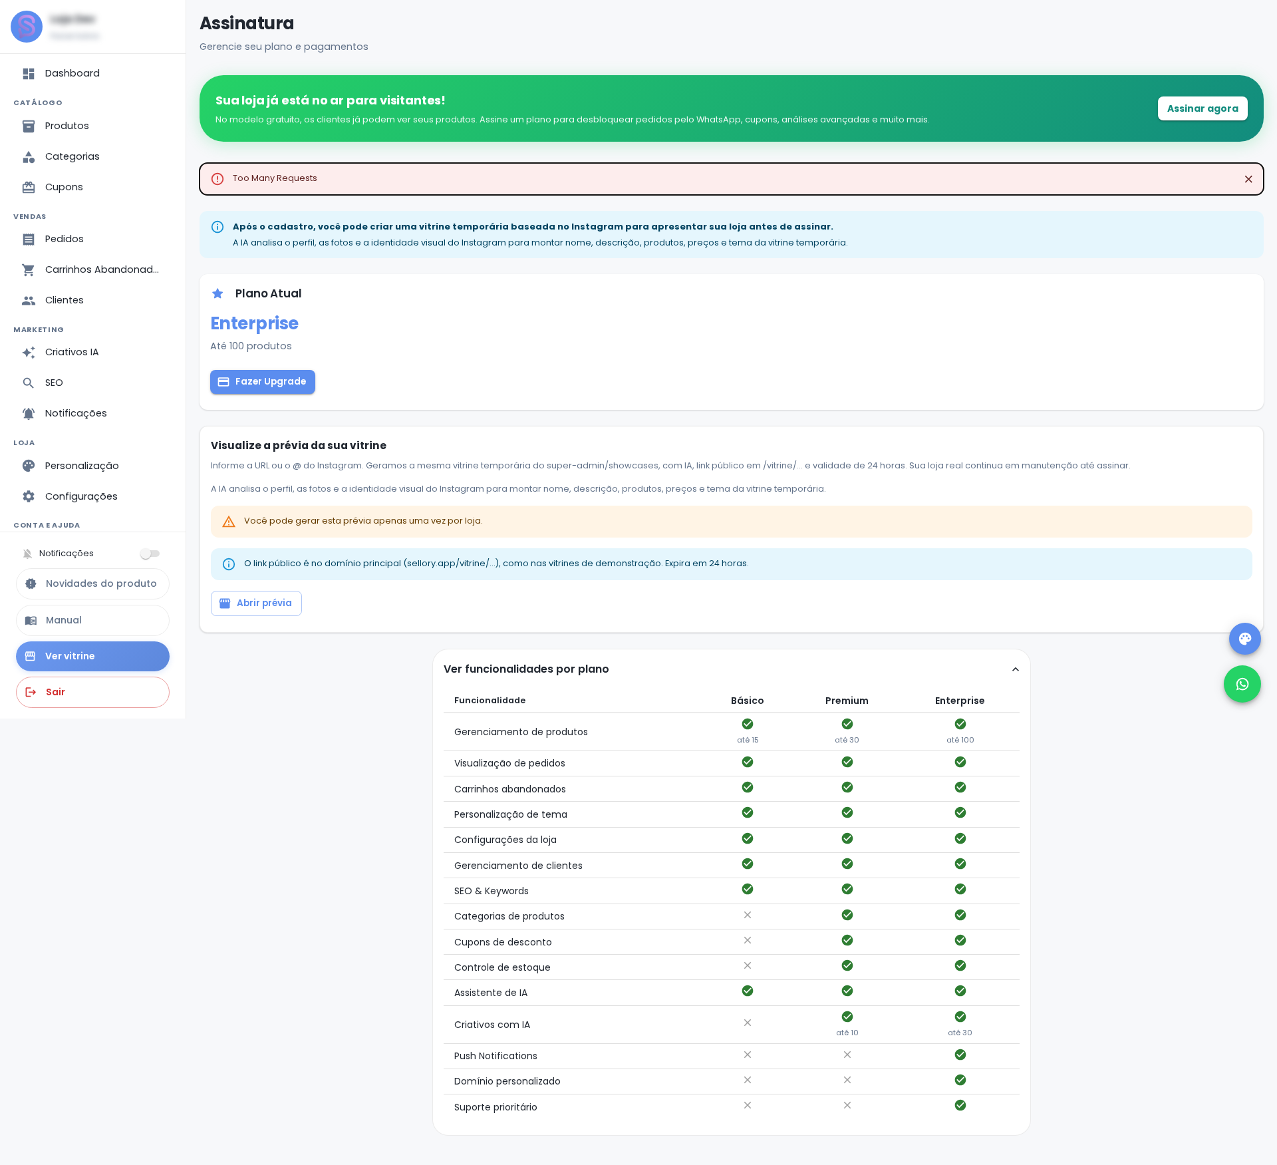1277x1165 pixels.
Task: Click the Manual book icon
Action: coord(31,621)
